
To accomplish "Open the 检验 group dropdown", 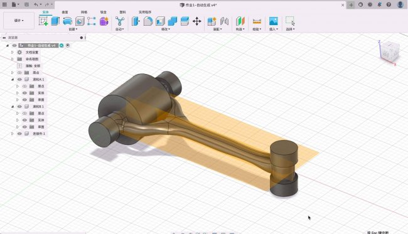I will coord(257,29).
